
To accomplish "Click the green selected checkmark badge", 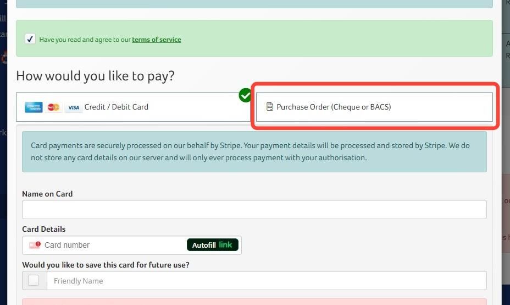I will pyautogui.click(x=245, y=95).
